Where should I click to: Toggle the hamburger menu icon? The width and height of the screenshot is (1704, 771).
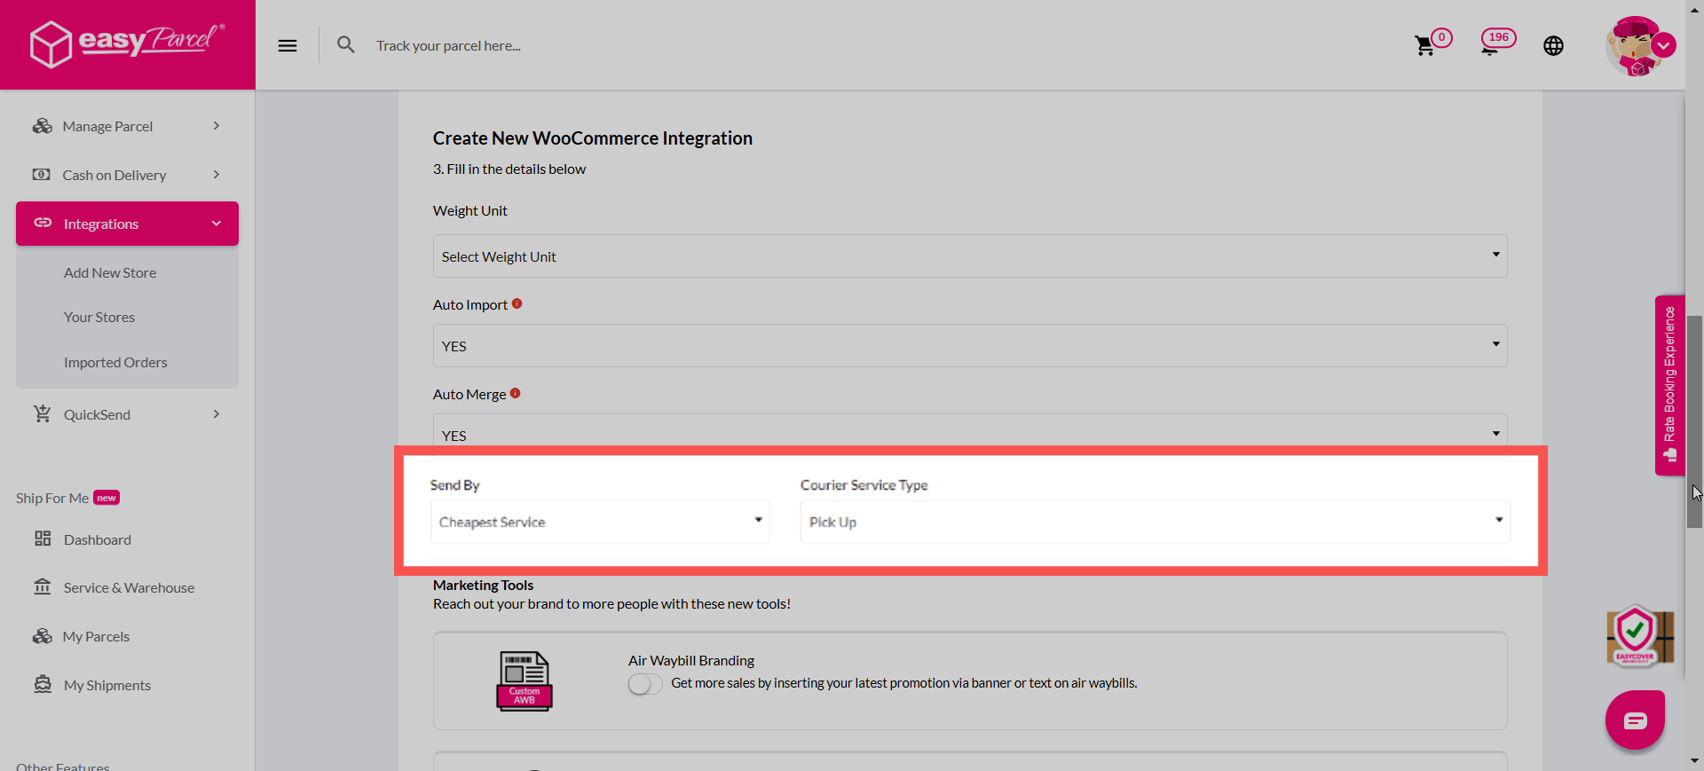pyautogui.click(x=288, y=45)
